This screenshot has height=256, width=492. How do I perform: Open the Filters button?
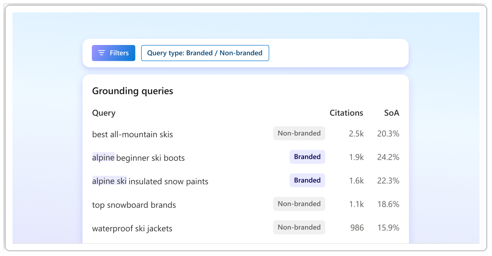[x=113, y=53]
